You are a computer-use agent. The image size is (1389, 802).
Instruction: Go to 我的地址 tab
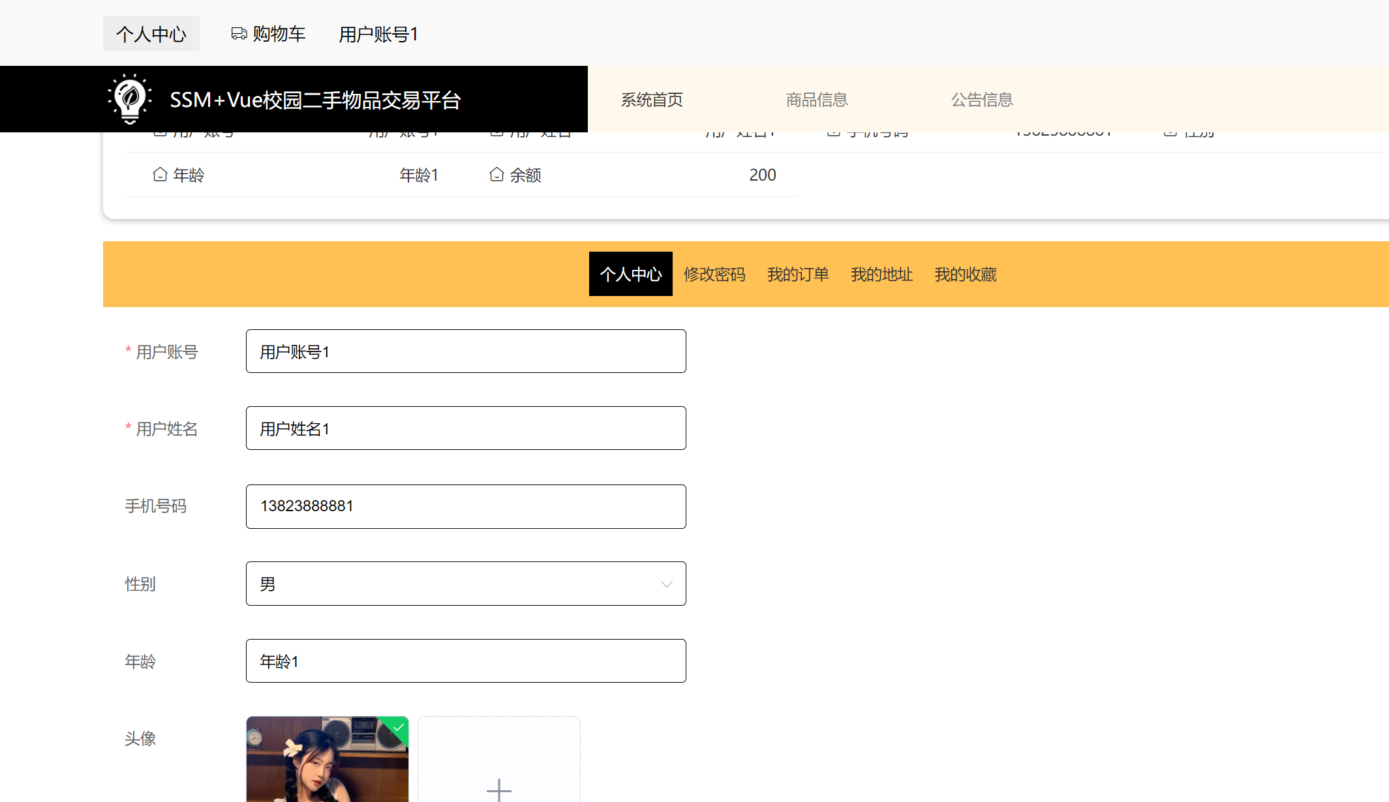(x=881, y=275)
